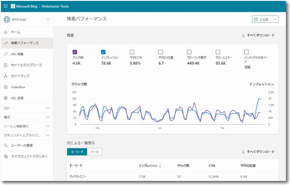Click すべてダウンロード above keyword table

258,152
